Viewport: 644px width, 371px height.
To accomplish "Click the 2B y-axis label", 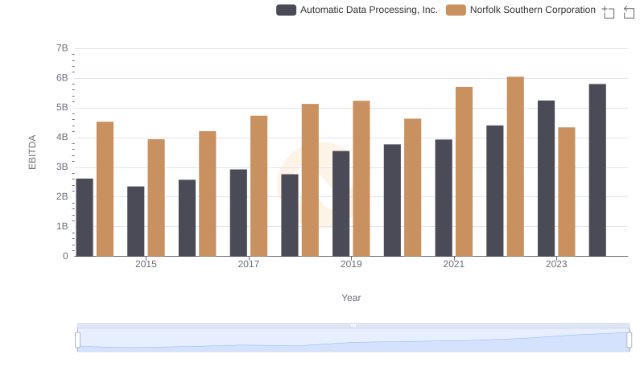I will point(63,196).
